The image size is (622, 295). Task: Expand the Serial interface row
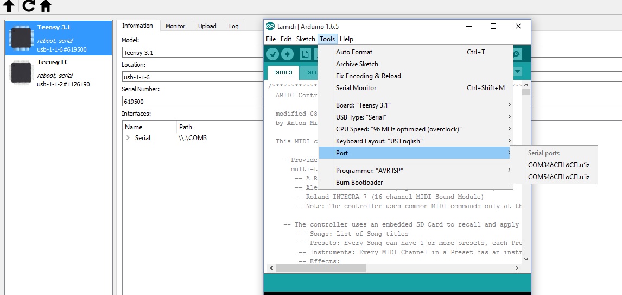[128, 138]
